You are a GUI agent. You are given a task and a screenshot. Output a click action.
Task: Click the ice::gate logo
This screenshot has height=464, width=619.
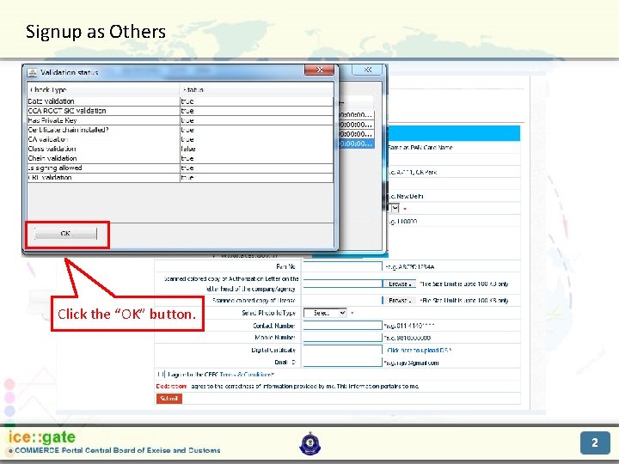(42, 437)
